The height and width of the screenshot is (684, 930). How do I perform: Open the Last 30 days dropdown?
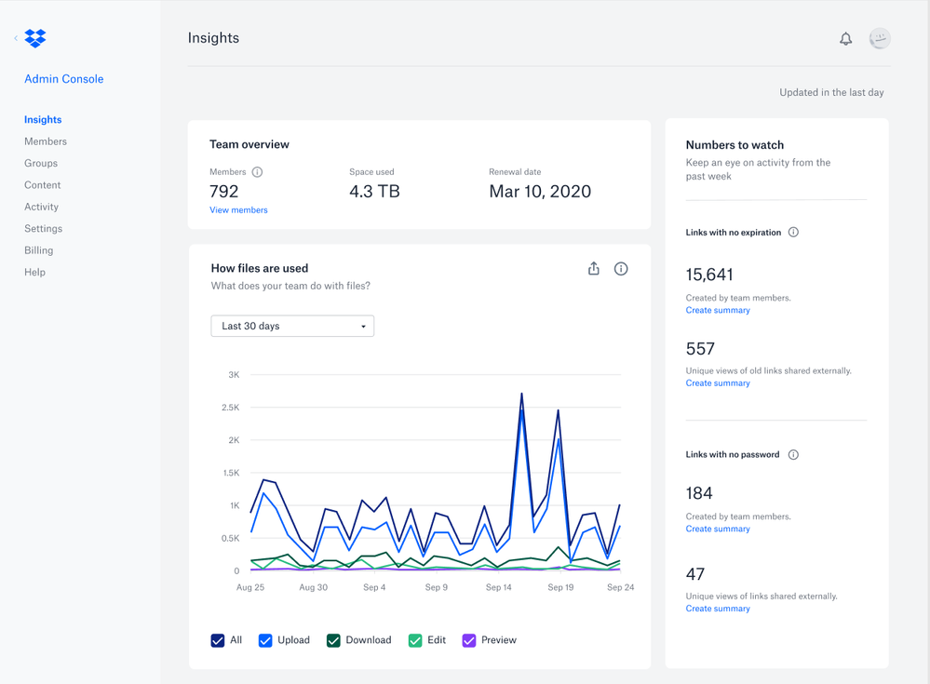click(x=292, y=327)
